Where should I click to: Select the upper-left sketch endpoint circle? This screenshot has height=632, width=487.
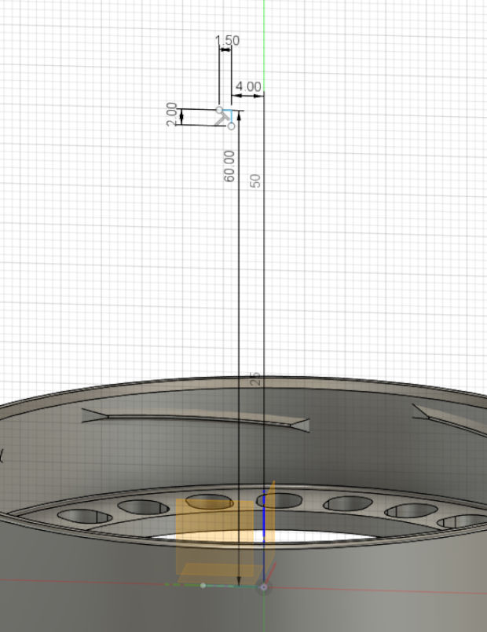pyautogui.click(x=219, y=111)
